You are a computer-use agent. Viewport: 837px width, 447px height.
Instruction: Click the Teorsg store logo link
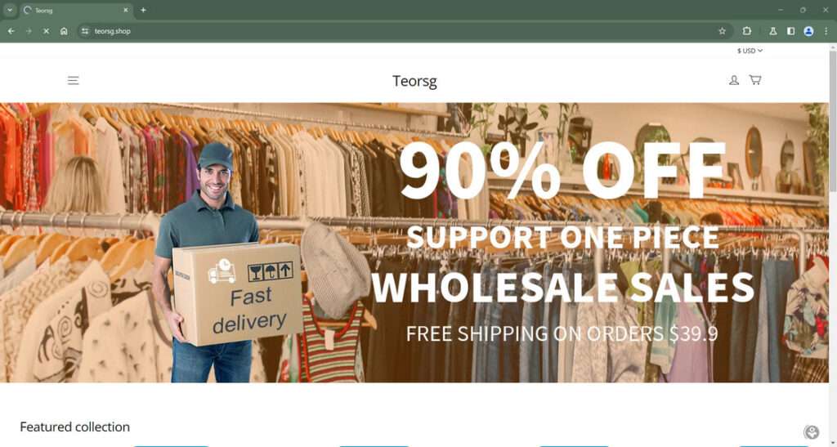tap(414, 81)
